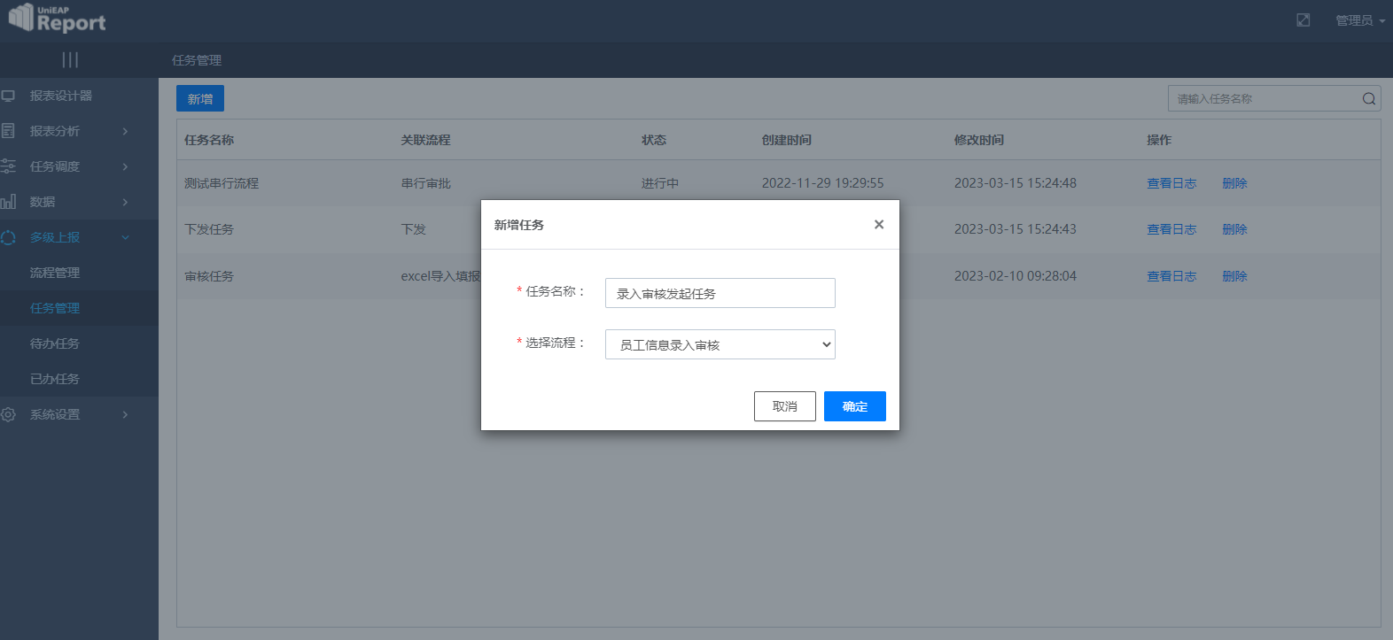Click the 测试串行流程 task name cell
Image resolution: width=1393 pixels, height=640 pixels.
222,183
